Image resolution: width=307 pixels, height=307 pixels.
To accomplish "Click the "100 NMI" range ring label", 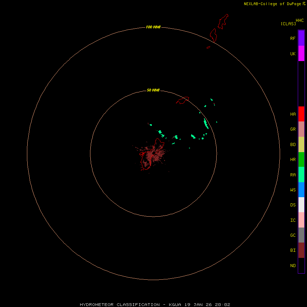I will point(153,27).
